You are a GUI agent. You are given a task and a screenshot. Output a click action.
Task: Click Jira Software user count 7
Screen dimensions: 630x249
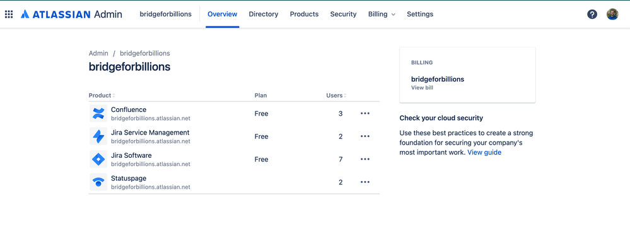pos(341,159)
